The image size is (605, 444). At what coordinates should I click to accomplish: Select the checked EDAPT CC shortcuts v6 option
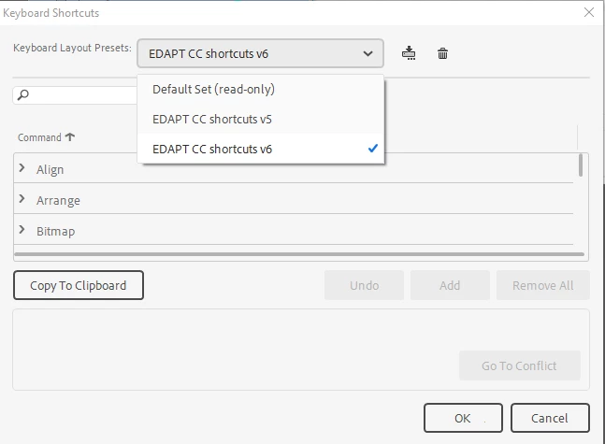[261, 149]
